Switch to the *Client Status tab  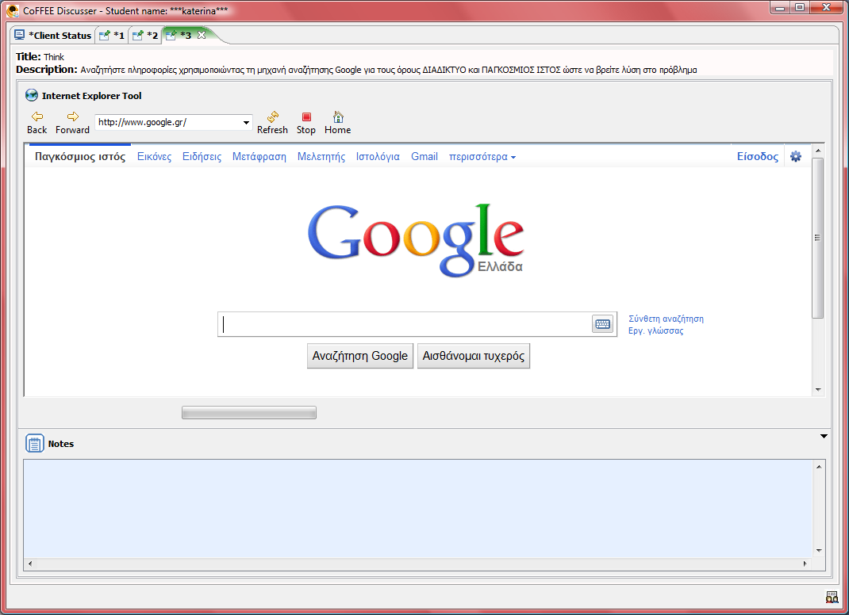click(x=53, y=35)
